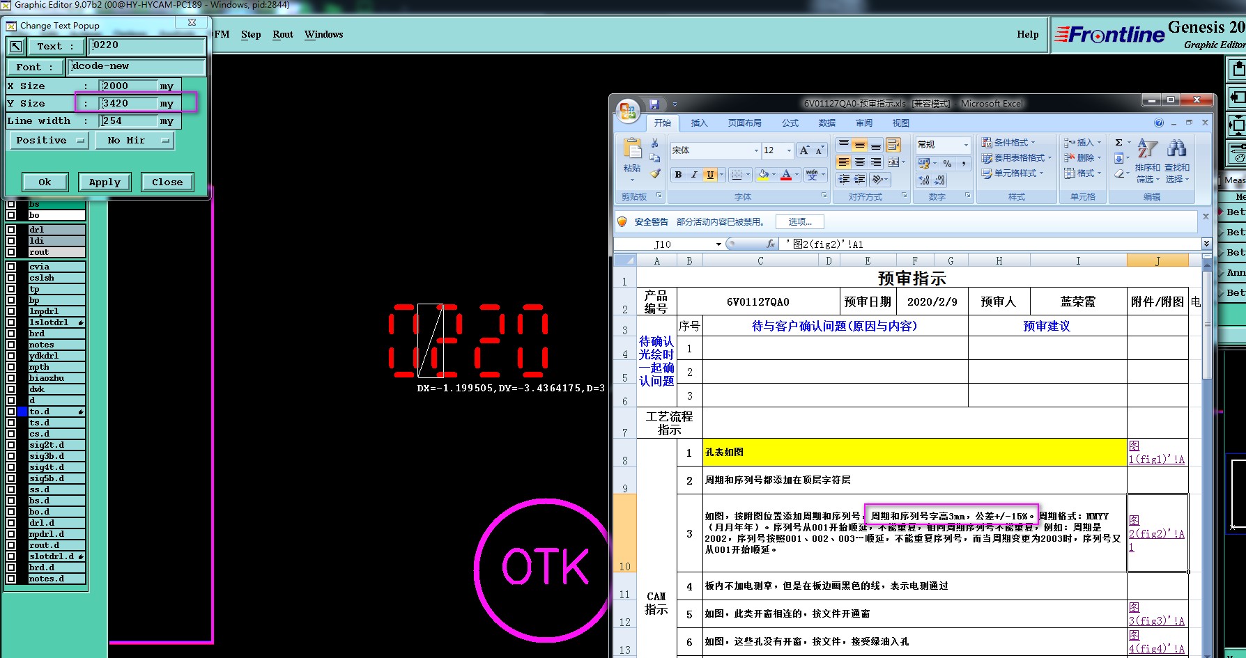Click the cell Borders icon in Excel
This screenshot has height=658, width=1246.
737,175
